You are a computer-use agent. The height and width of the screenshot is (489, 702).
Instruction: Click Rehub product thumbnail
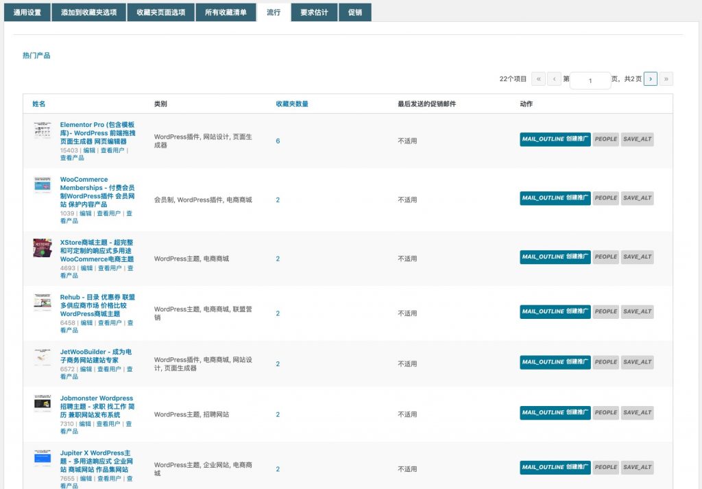pos(43,302)
